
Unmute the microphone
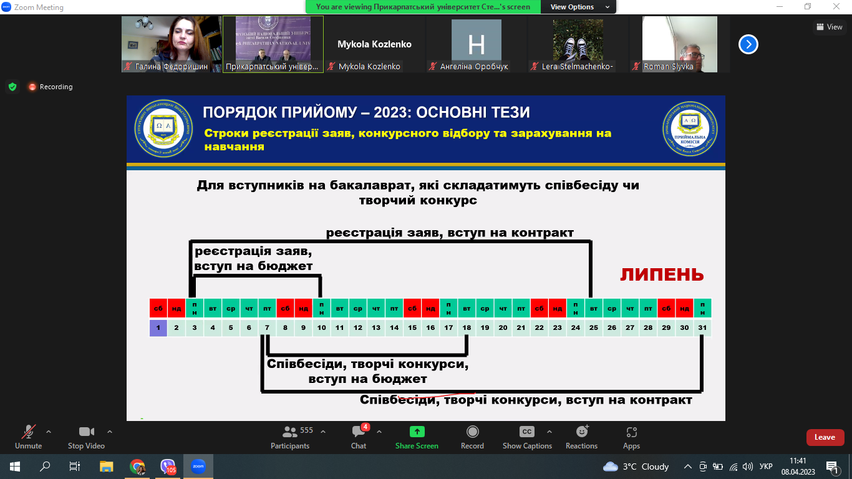tap(28, 432)
